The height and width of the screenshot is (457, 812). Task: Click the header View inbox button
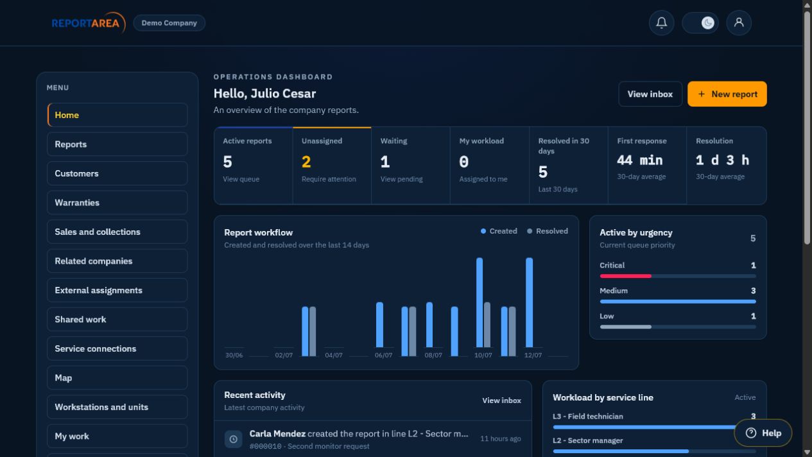pos(650,94)
